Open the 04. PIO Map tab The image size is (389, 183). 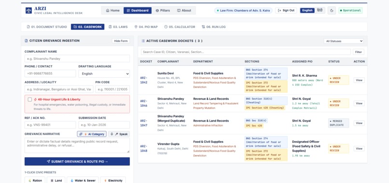tap(146, 27)
